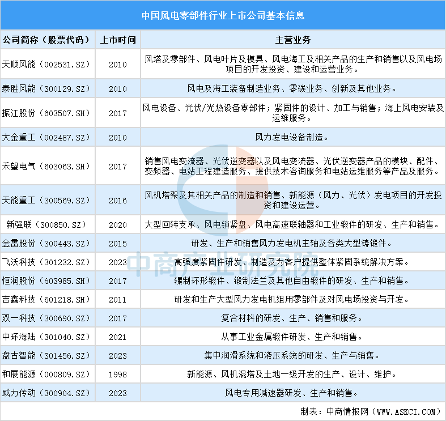Click listing year 1998 for 和展能源
Viewport: 446px width, 421px height.
[x=117, y=375]
